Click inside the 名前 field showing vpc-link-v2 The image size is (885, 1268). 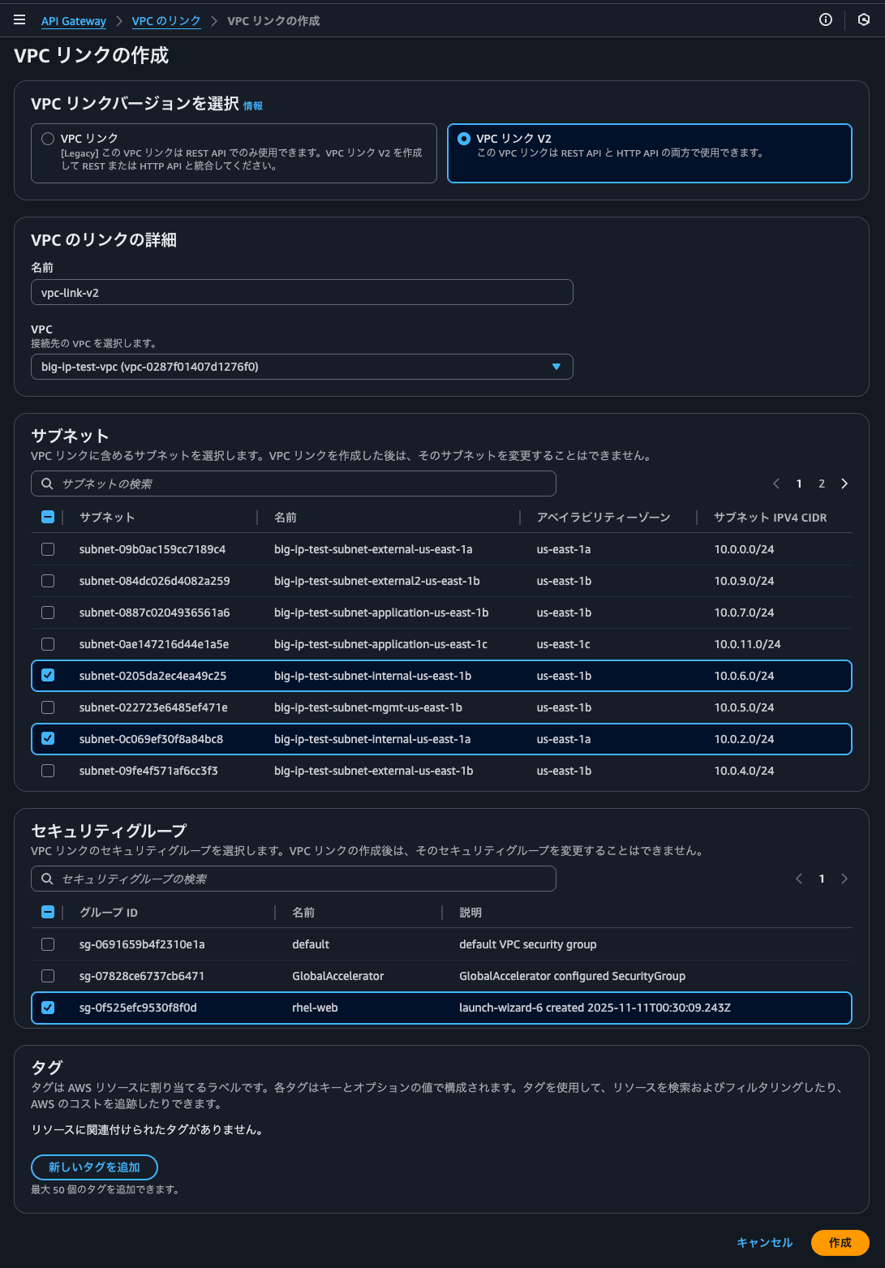click(301, 292)
